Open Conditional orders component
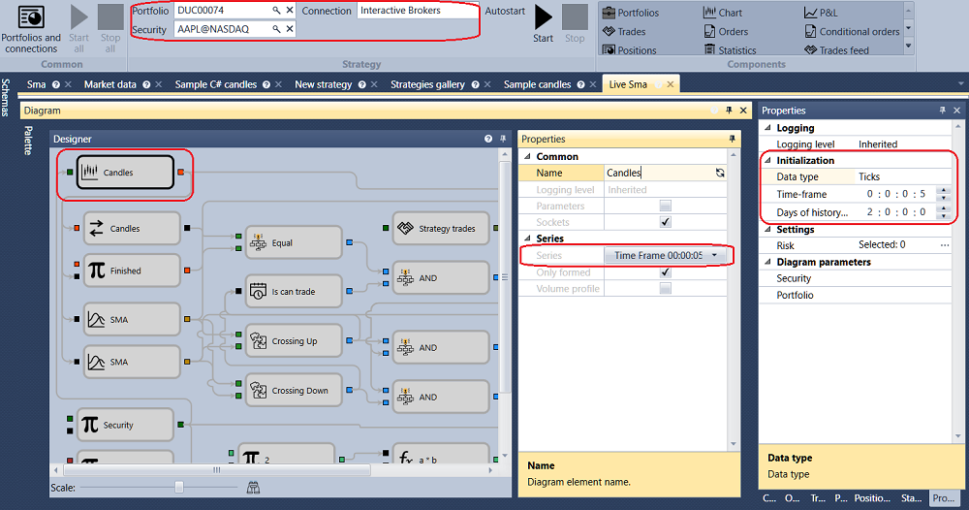The width and height of the screenshot is (969, 510). 852,32
